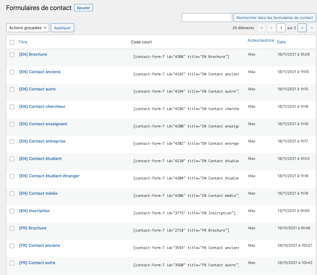Viewport: 317px width, 275px height.
Task: Click Rechercher dans les formulaires de contact
Action: (x=274, y=18)
